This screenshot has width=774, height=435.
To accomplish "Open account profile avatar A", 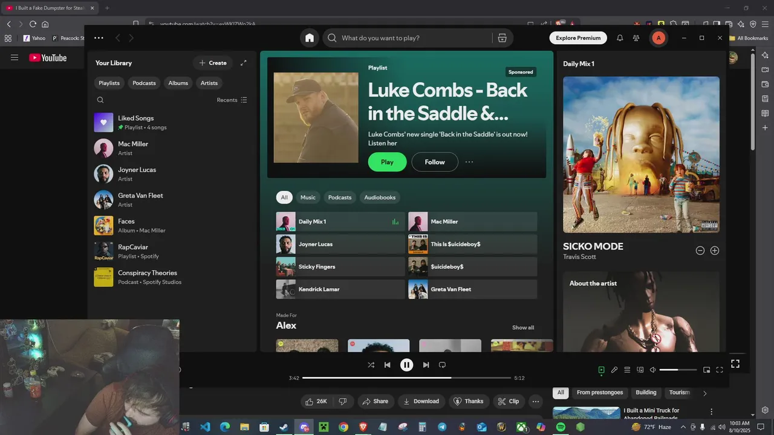I will click(659, 38).
